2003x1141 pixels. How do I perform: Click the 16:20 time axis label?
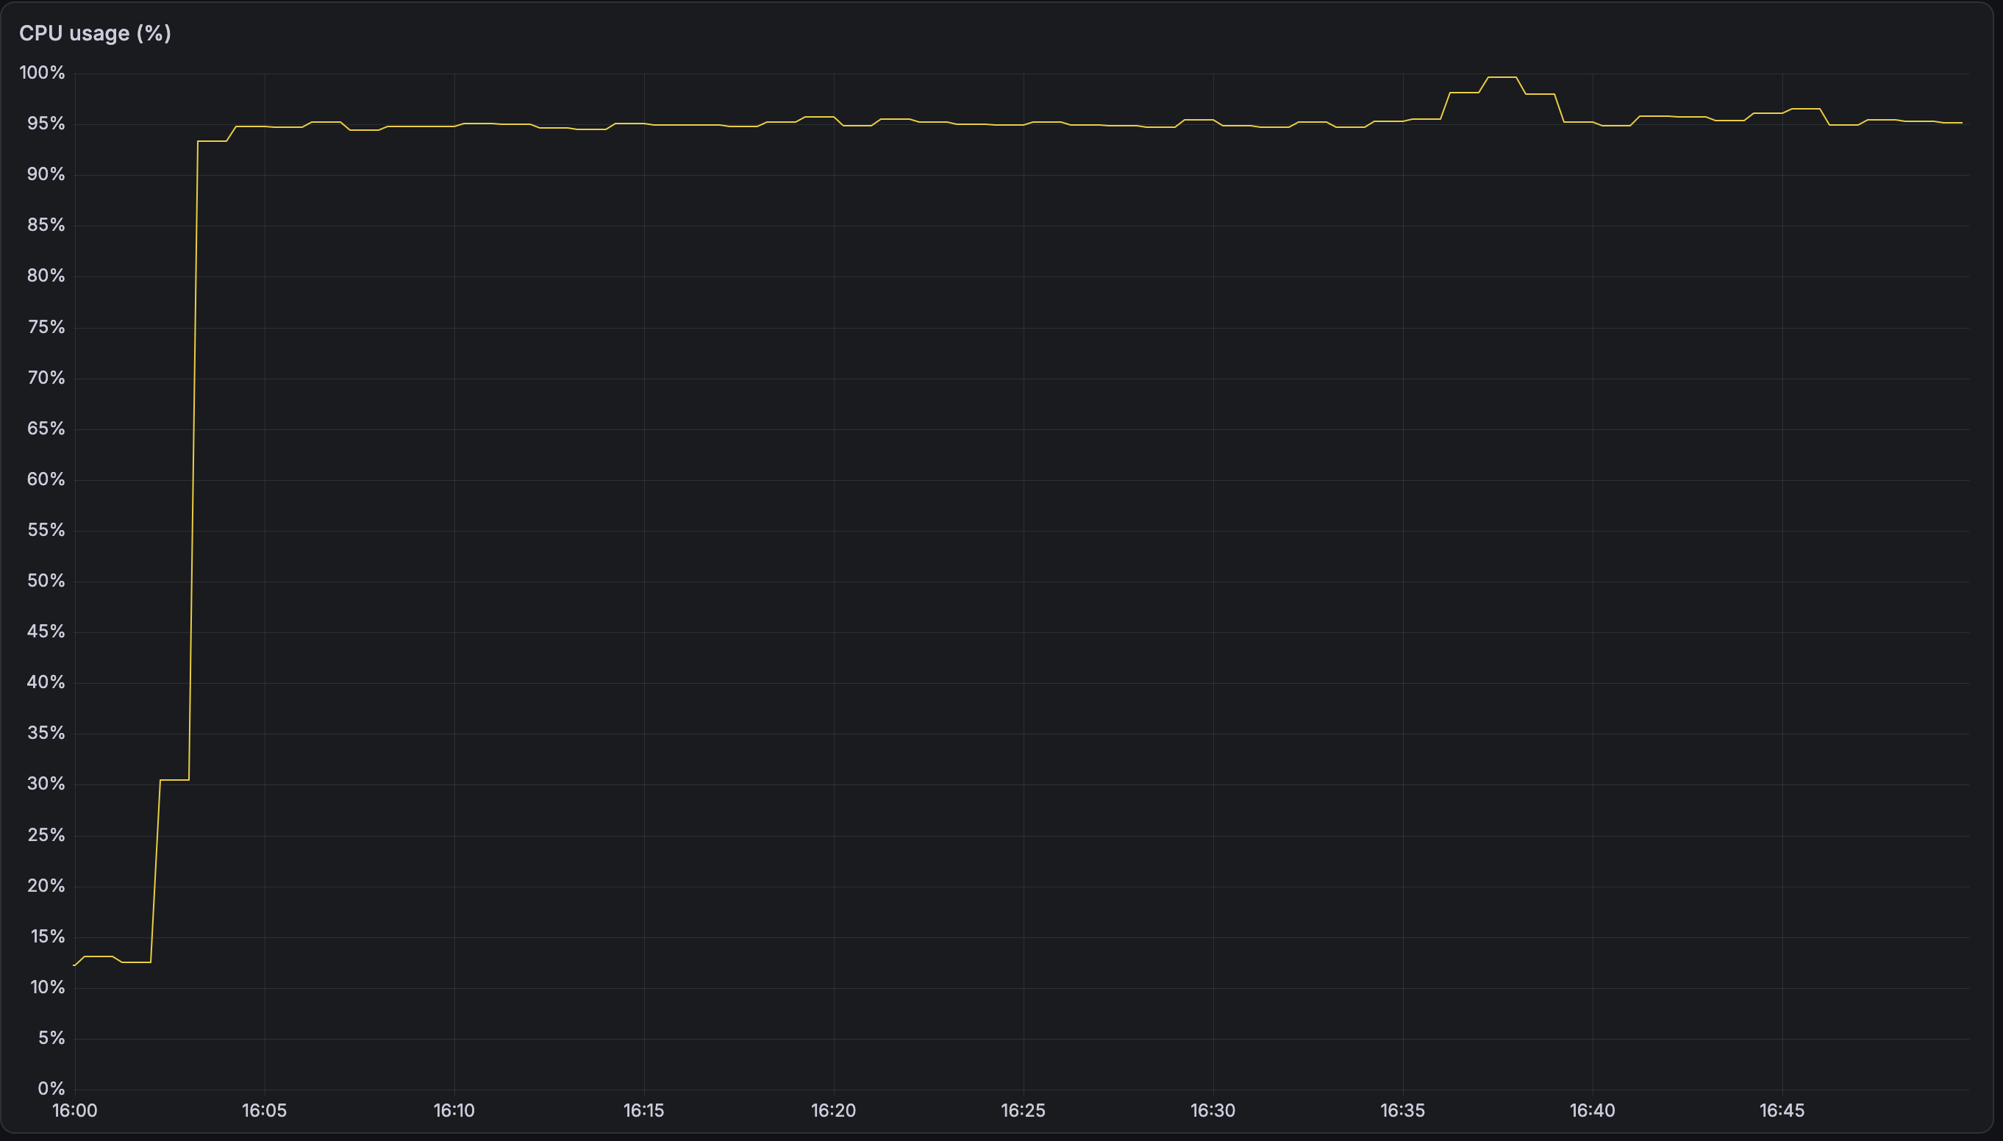click(833, 1110)
